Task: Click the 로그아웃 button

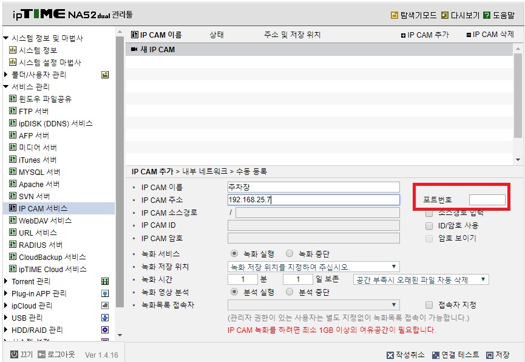Action: 56,354
